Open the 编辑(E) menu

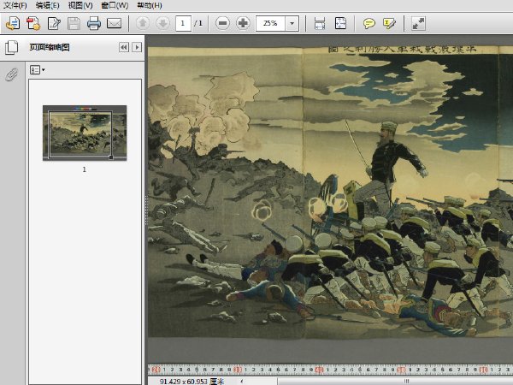coord(47,5)
